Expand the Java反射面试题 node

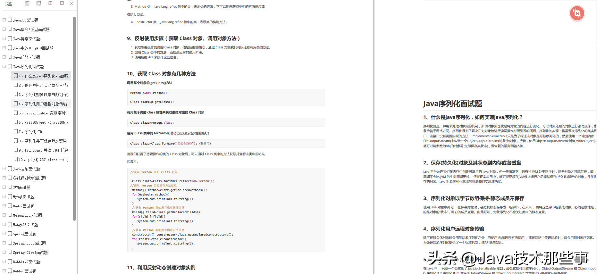coord(4,57)
